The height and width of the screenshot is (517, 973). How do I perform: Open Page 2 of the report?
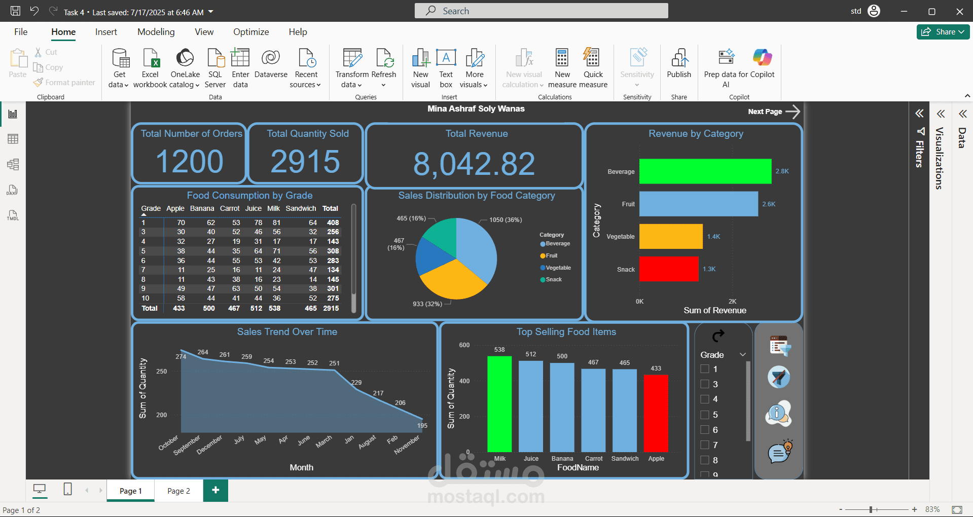178,490
